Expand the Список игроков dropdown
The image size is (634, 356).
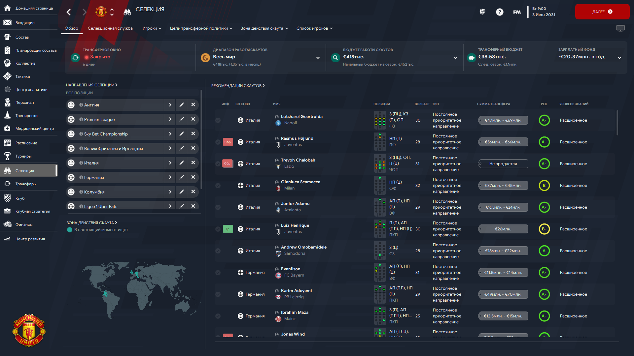pos(314,28)
